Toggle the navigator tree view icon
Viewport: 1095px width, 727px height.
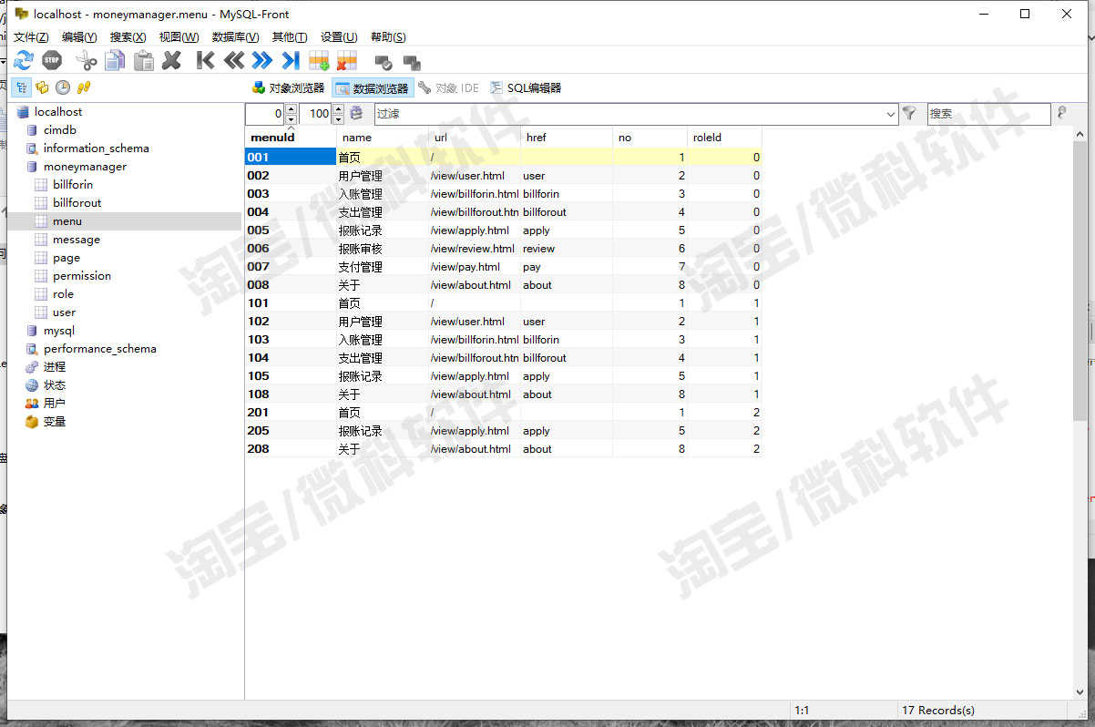click(20, 87)
